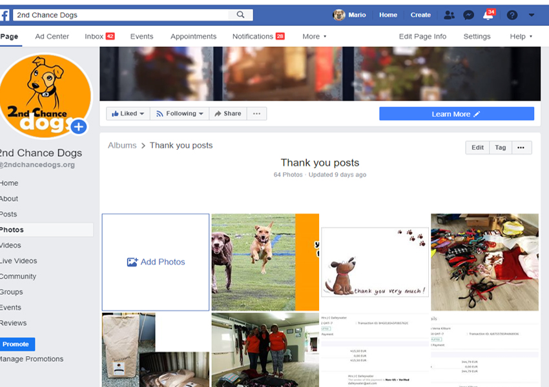549x387 pixels.
Task: Select Home in the left sidebar
Action: click(x=9, y=183)
